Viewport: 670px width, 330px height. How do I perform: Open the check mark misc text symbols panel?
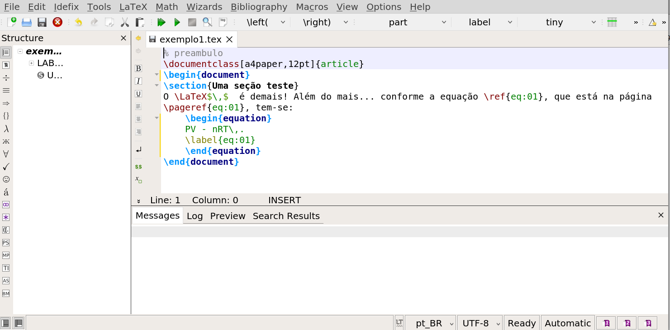[6, 167]
